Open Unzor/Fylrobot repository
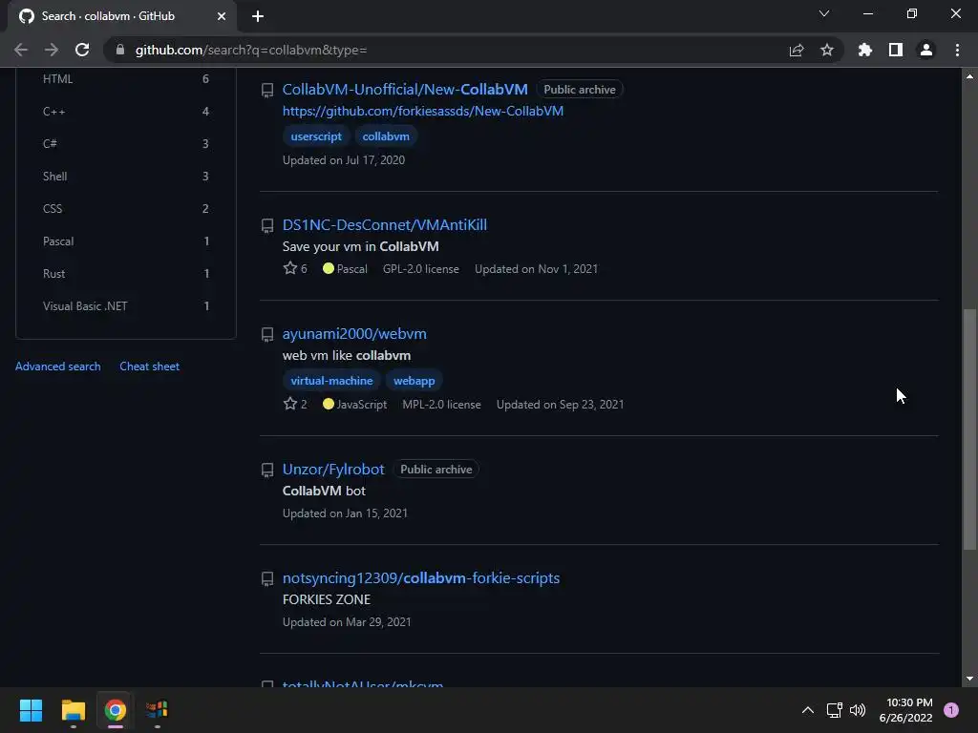Viewport: 978px width, 733px height. pos(333,470)
